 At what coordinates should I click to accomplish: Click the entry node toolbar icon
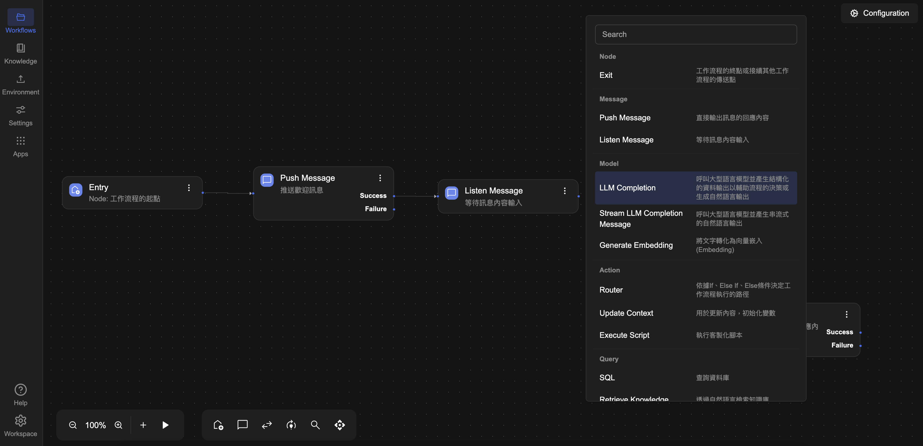click(x=218, y=425)
